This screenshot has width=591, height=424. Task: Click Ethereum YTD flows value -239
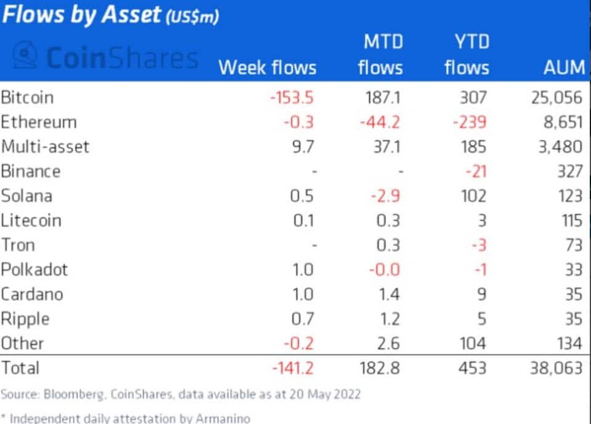tap(470, 122)
